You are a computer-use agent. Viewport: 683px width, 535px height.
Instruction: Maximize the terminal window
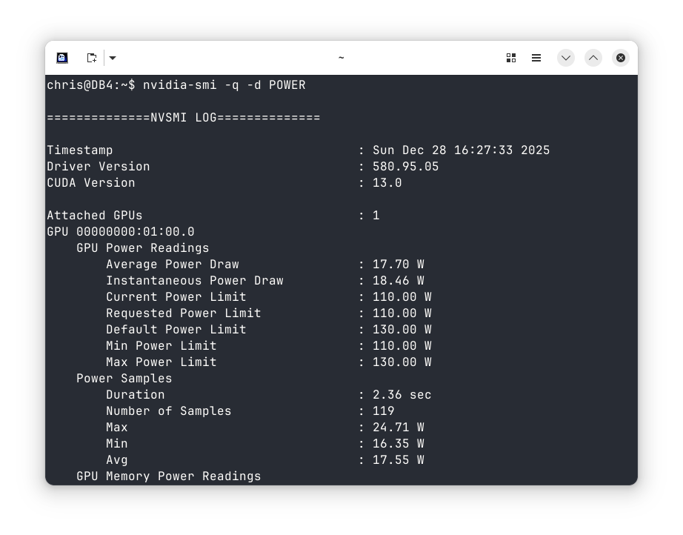point(593,58)
